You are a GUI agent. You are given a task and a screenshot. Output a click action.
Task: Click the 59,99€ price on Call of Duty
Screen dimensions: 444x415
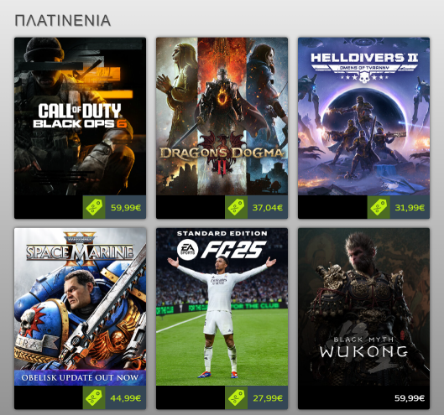click(x=126, y=208)
